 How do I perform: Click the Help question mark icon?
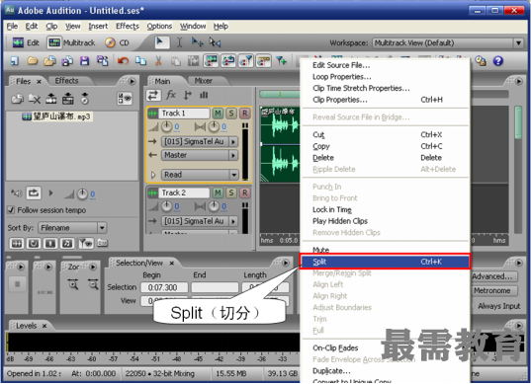point(497,61)
